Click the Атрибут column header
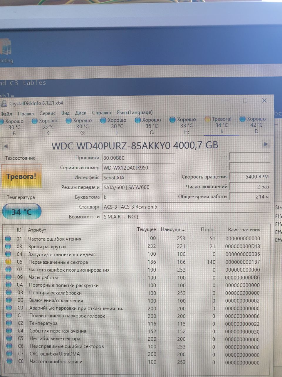The height and width of the screenshot is (377, 282). click(37, 230)
